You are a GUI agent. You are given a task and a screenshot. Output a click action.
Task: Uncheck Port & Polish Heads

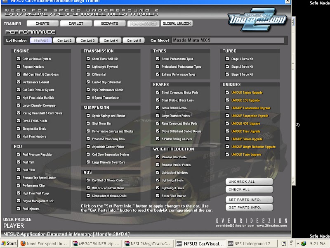click(x=19, y=121)
